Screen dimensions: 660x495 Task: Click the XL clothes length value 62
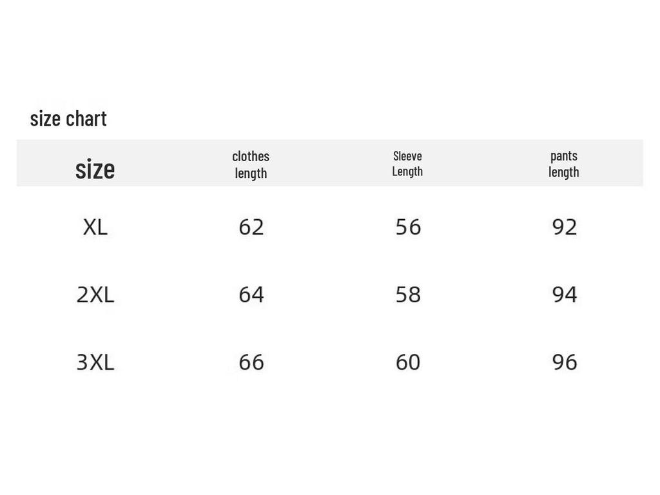pos(251,228)
